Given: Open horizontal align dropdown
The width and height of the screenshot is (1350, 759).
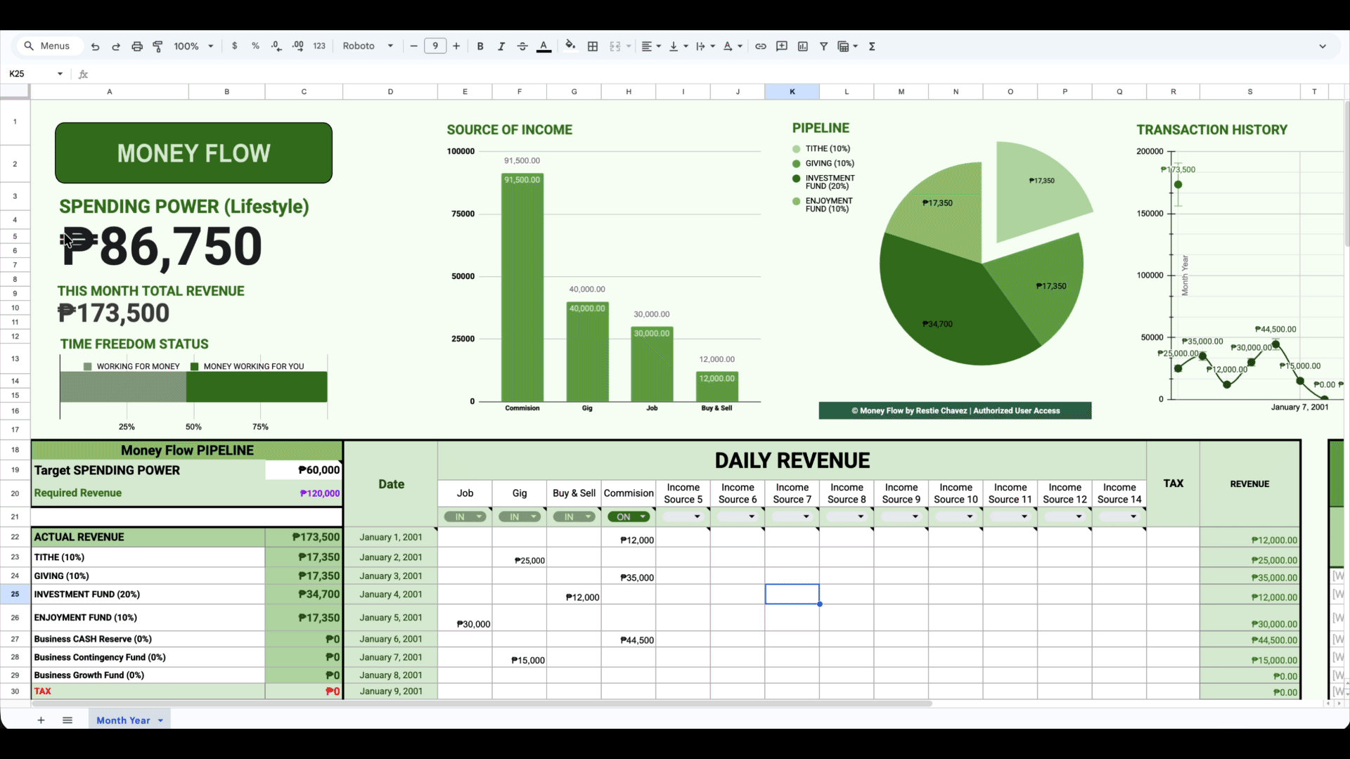Looking at the screenshot, I should 651,46.
